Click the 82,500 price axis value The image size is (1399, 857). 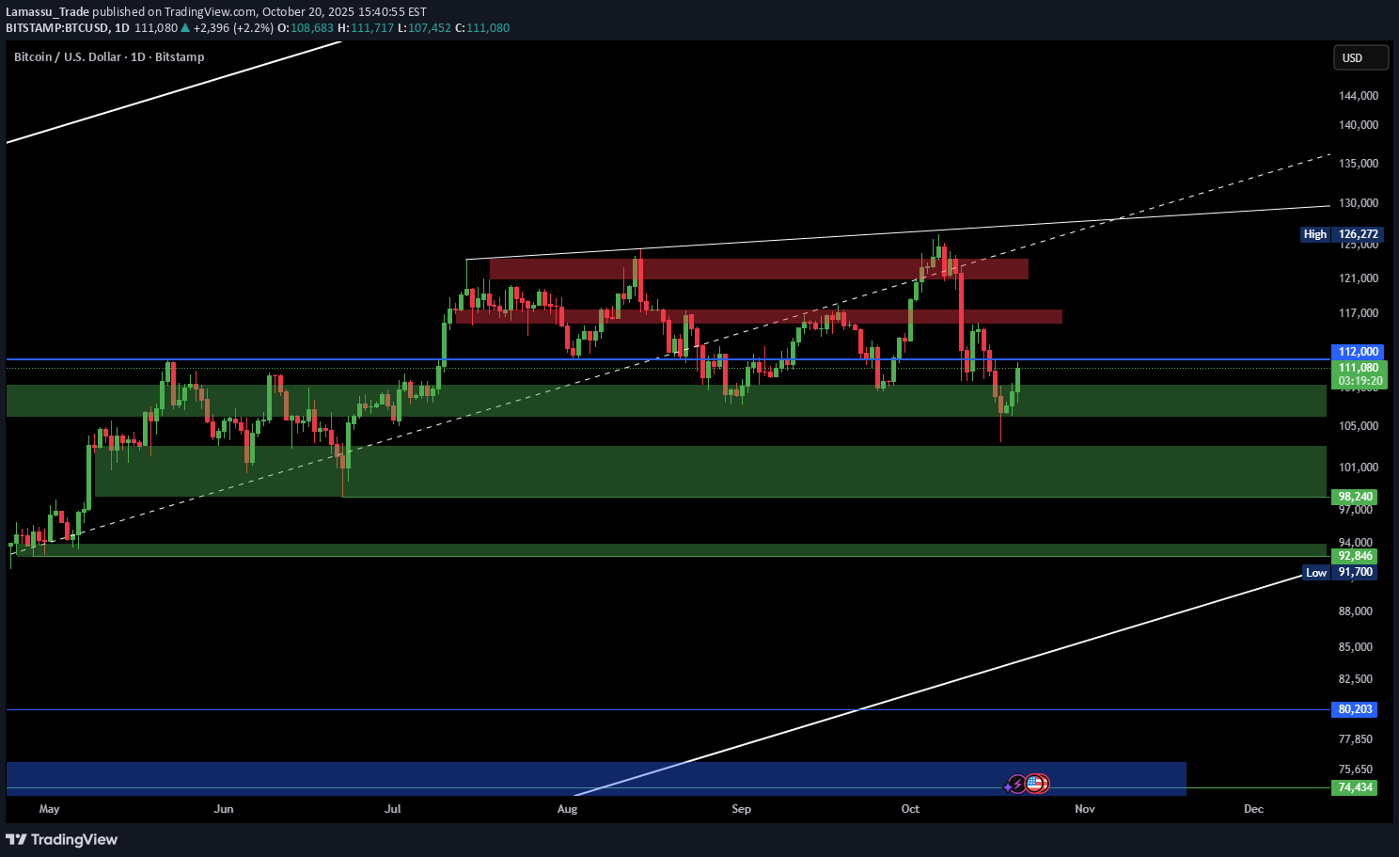click(x=1356, y=679)
